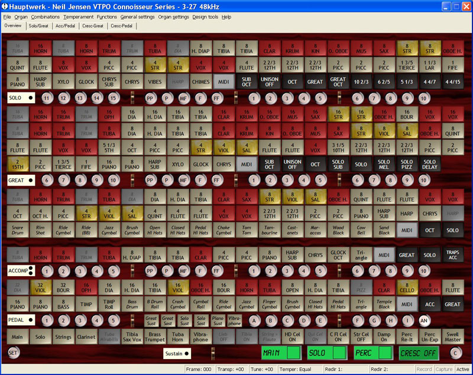Enable the SOLO PIZZ coupler
The width and height of the screenshot is (473, 375).
click(407, 164)
